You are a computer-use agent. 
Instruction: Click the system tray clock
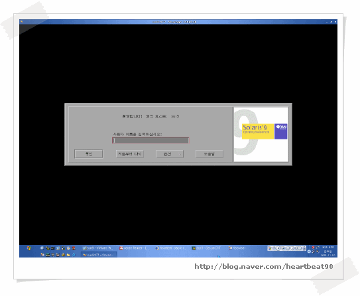click(x=328, y=251)
